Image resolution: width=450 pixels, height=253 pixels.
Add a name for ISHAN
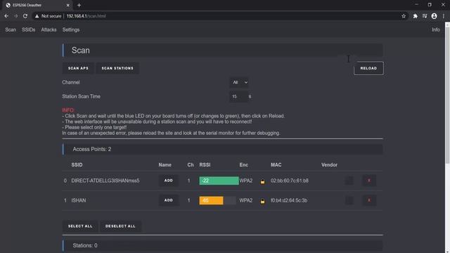(x=169, y=200)
